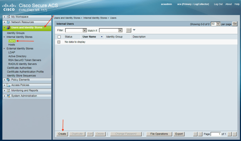Viewport: 241px width, 141px height.
Task: Click the My Workspace icon
Action: click(8, 17)
